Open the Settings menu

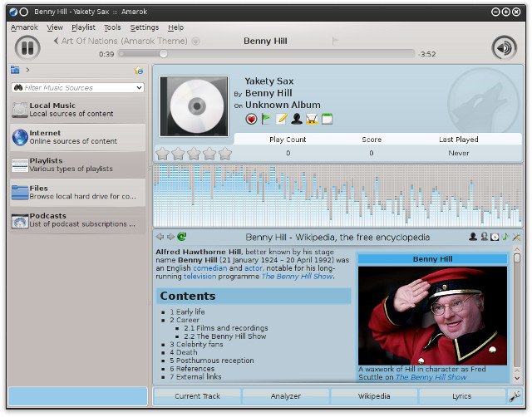point(144,27)
